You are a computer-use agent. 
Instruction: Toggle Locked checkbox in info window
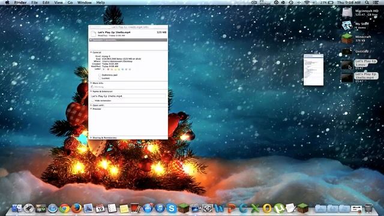(100, 78)
